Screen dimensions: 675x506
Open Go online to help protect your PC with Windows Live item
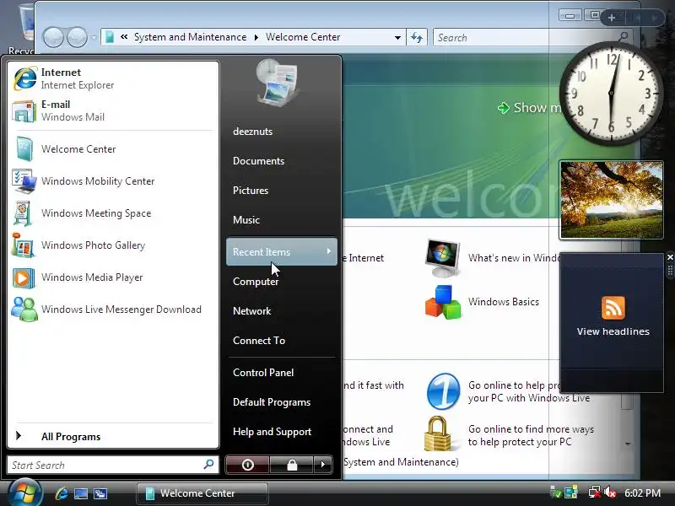[x=508, y=391]
